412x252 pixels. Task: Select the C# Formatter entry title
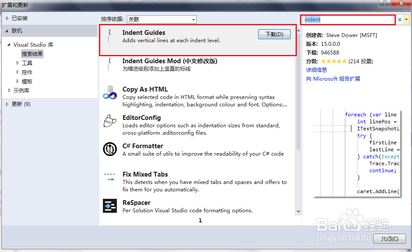[x=143, y=146]
